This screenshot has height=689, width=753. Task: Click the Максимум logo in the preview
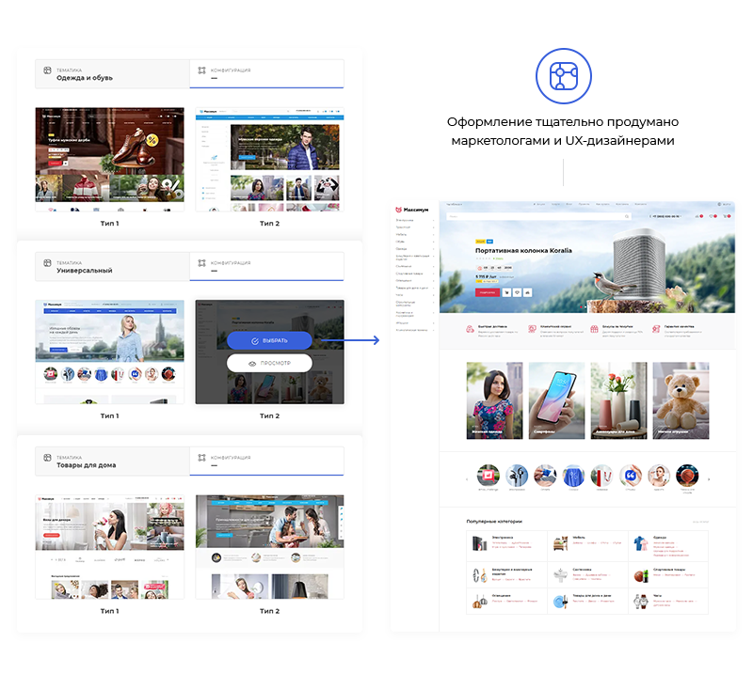coord(411,210)
